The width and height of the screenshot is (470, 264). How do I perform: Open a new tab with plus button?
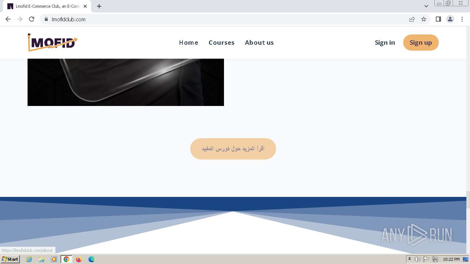99,6
